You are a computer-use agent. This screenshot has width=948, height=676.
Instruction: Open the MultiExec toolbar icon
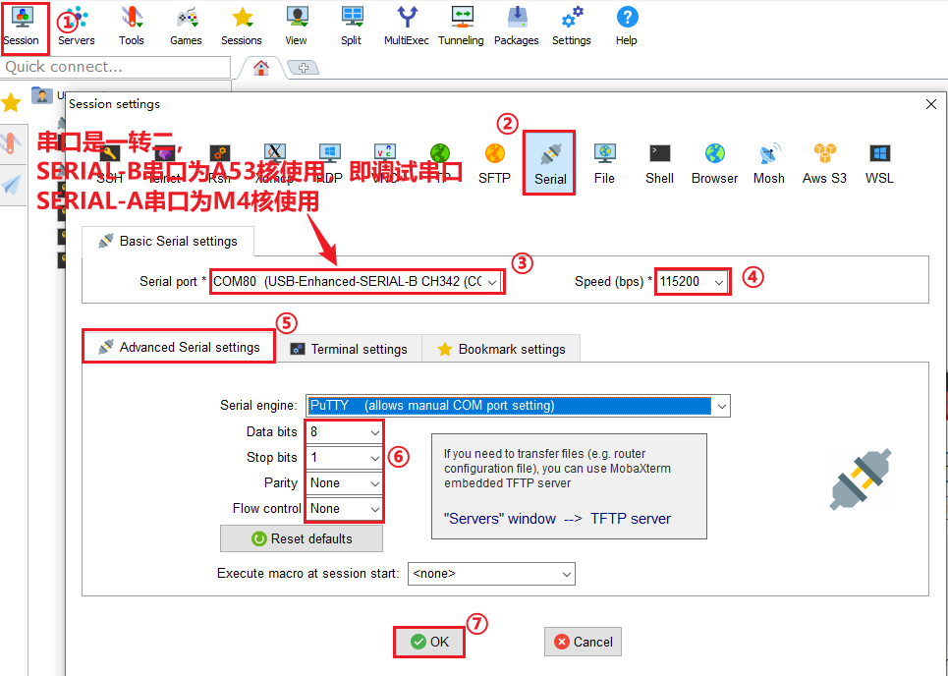[x=407, y=26]
